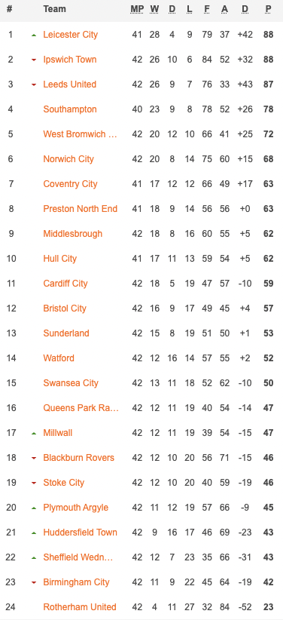Click the A goals-against column header
283x620 pixels.
(224, 9)
